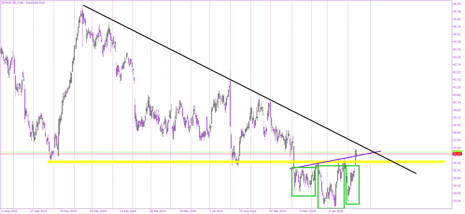Pick the 44.30 value on price scale
The height and width of the screenshot is (214, 465).
coord(457,42)
